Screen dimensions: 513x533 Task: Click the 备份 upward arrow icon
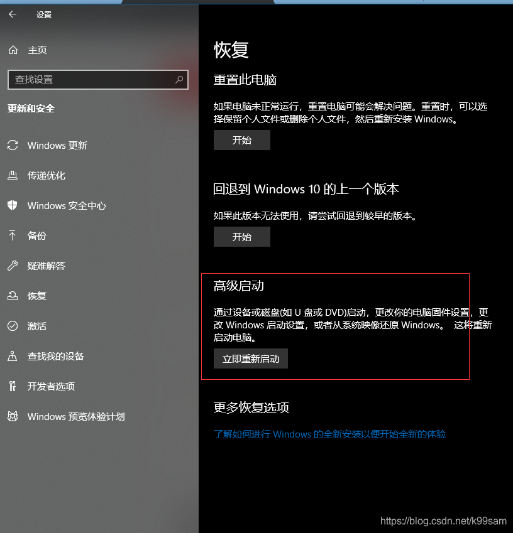coord(13,235)
